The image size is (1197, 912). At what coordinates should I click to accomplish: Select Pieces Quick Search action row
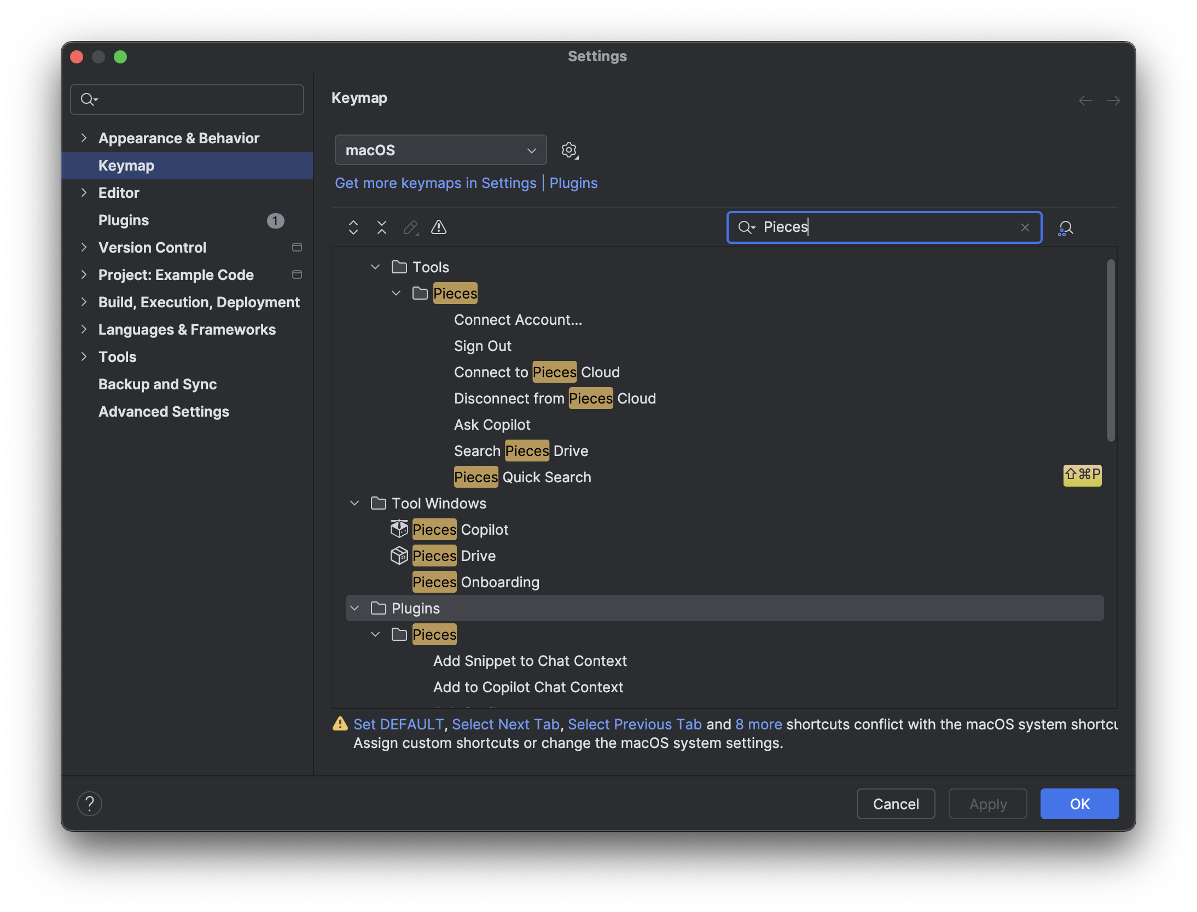coord(724,477)
